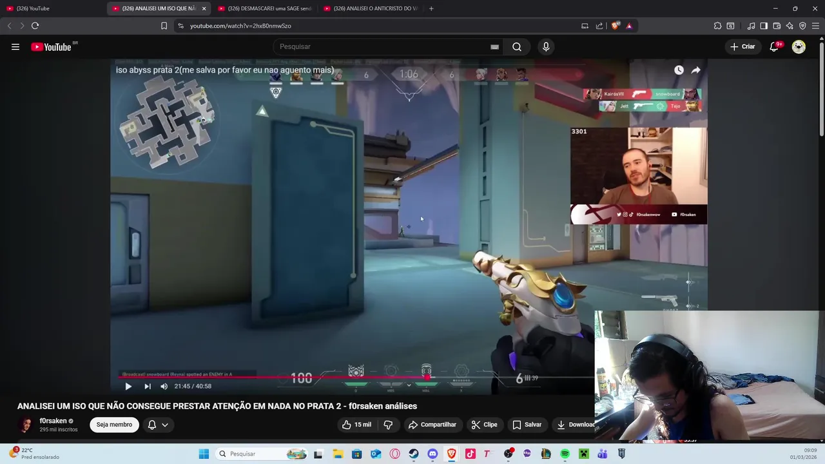This screenshot has width=825, height=464.
Task: Add video to Watch Later clock
Action: (679, 70)
